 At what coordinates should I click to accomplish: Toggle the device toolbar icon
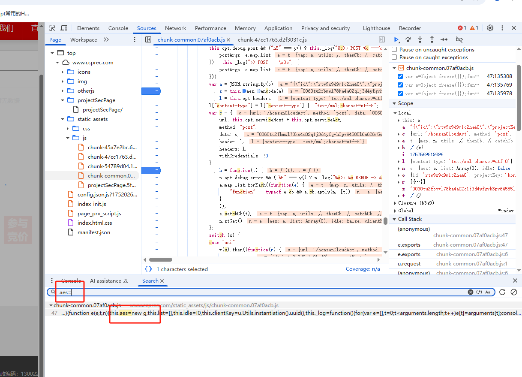pos(64,28)
